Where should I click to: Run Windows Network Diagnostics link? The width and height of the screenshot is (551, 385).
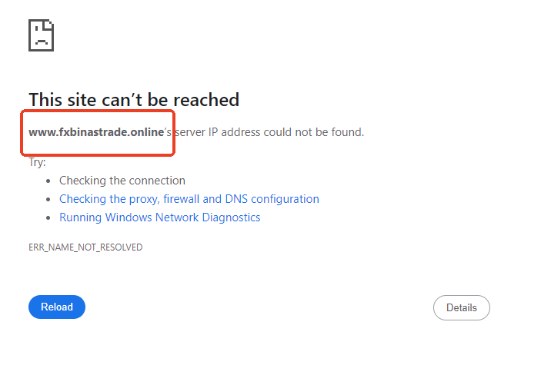click(160, 217)
